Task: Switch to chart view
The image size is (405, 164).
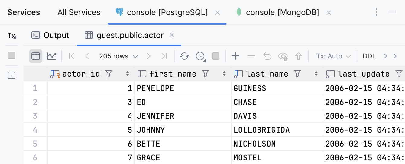Action: pyautogui.click(x=51, y=56)
